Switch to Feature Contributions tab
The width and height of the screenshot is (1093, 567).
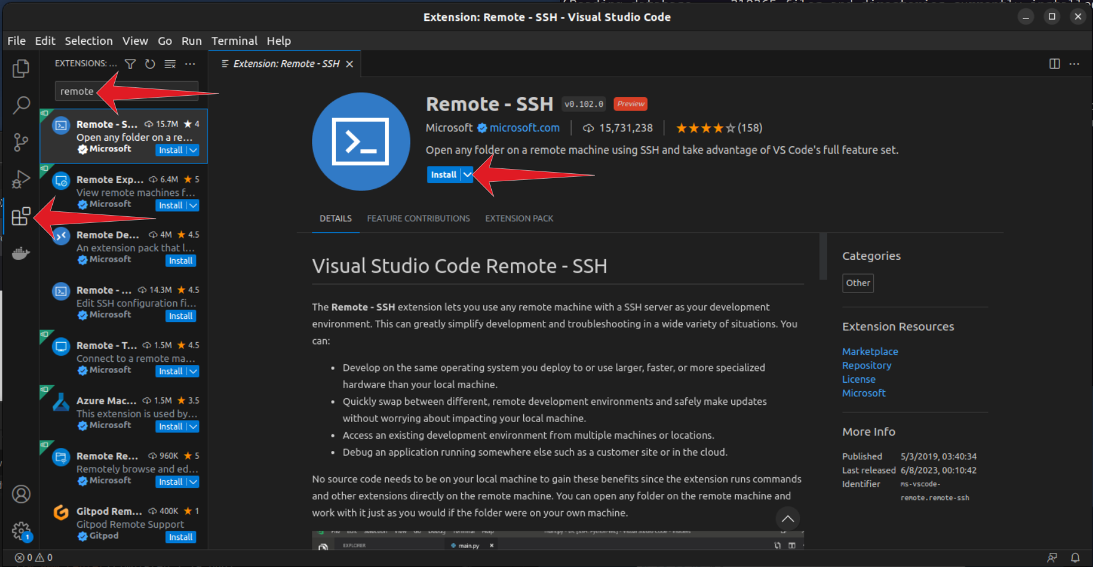coord(418,219)
